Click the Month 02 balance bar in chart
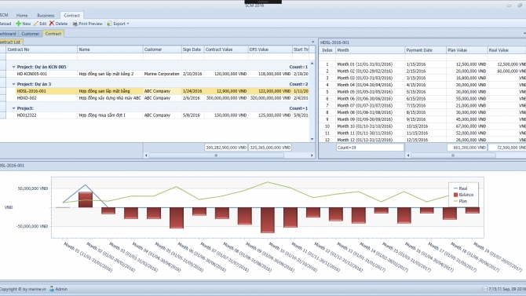526x296 pixels. coord(86,199)
